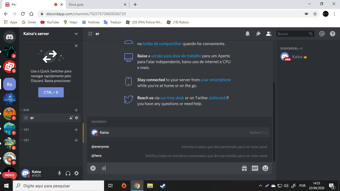Viewport: 340px width, 191px height.
Task: Create invite for channel er
Action: [71, 118]
